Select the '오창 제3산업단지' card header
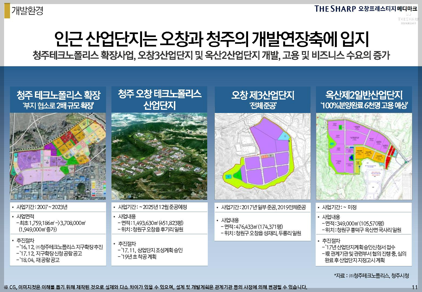This screenshot has height=292, width=422. [262, 99]
